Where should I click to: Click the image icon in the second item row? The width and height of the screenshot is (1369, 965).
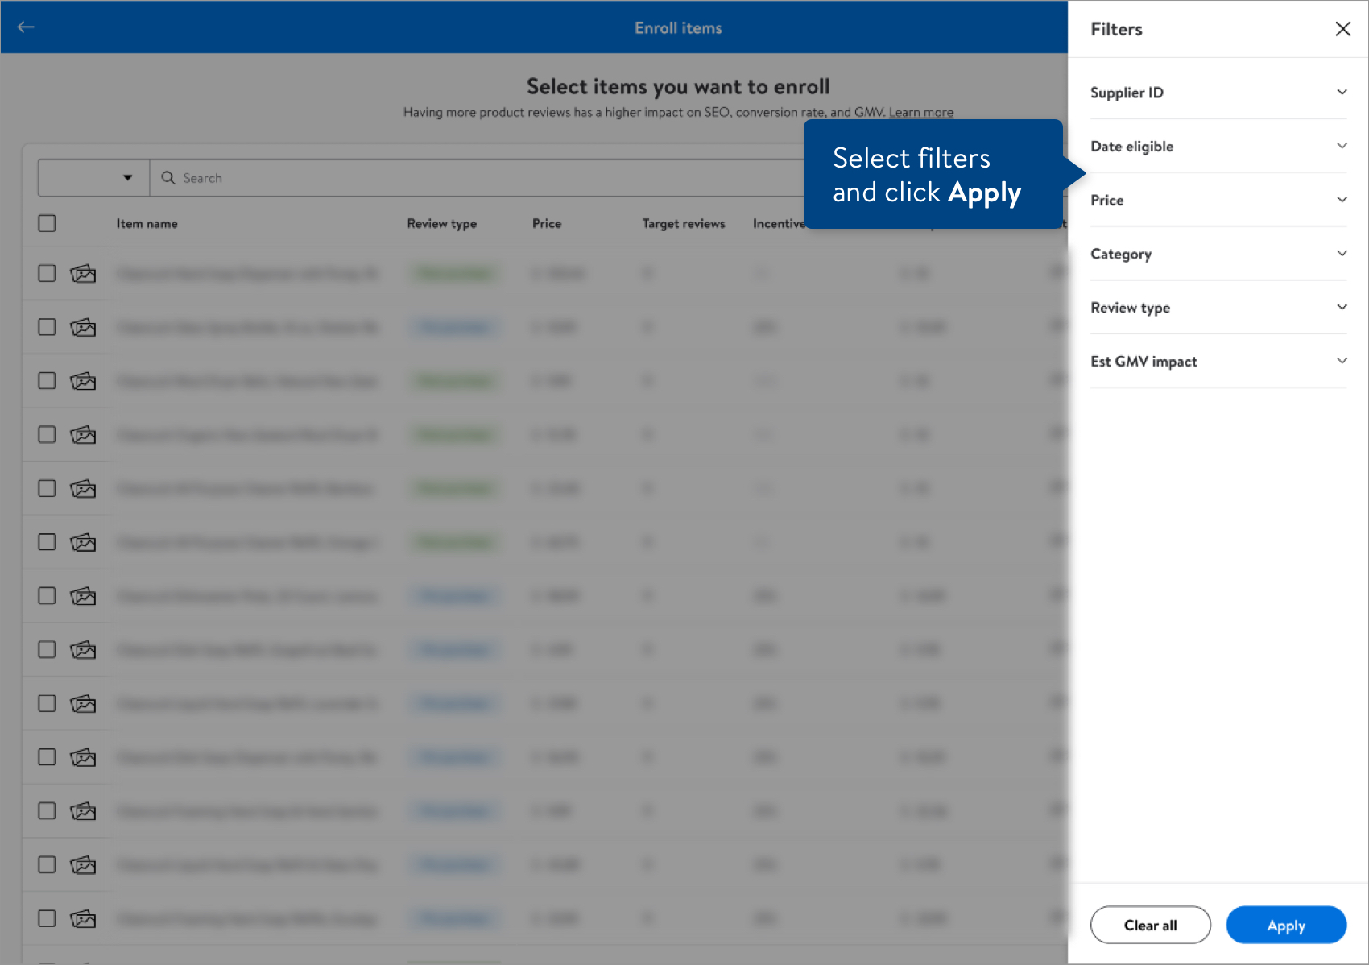(83, 327)
